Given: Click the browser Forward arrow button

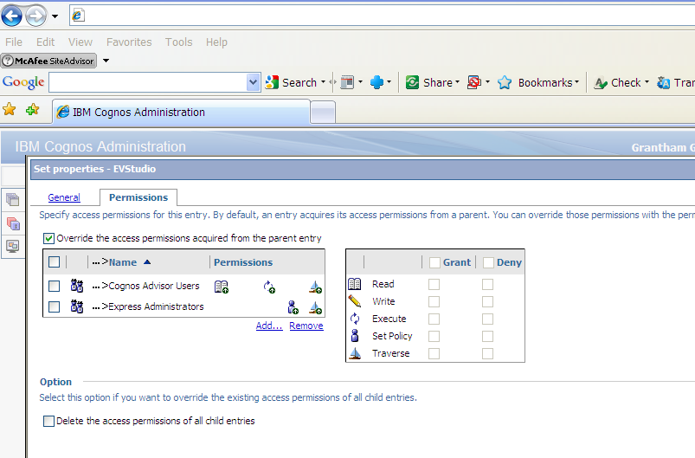Looking at the screenshot, I should (35, 16).
